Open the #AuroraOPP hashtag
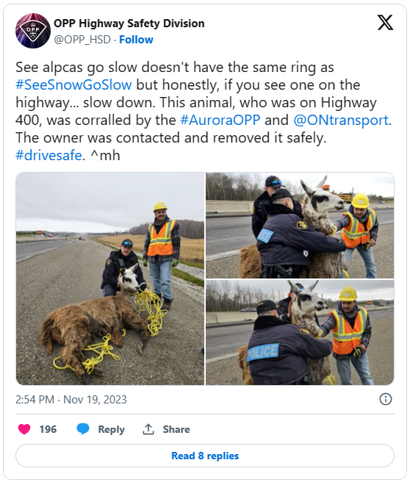 pyautogui.click(x=220, y=120)
